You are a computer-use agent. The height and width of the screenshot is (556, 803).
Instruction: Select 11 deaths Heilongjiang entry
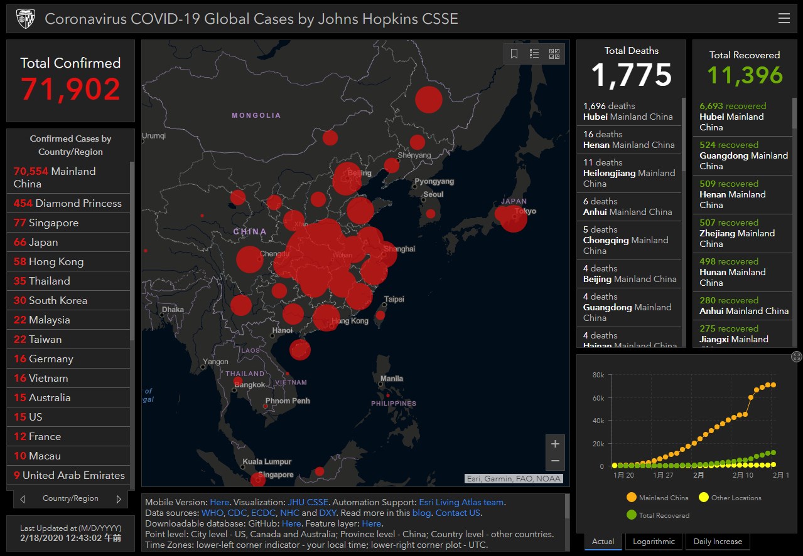tap(629, 173)
